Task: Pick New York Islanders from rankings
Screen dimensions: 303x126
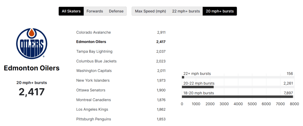Action: point(93,80)
